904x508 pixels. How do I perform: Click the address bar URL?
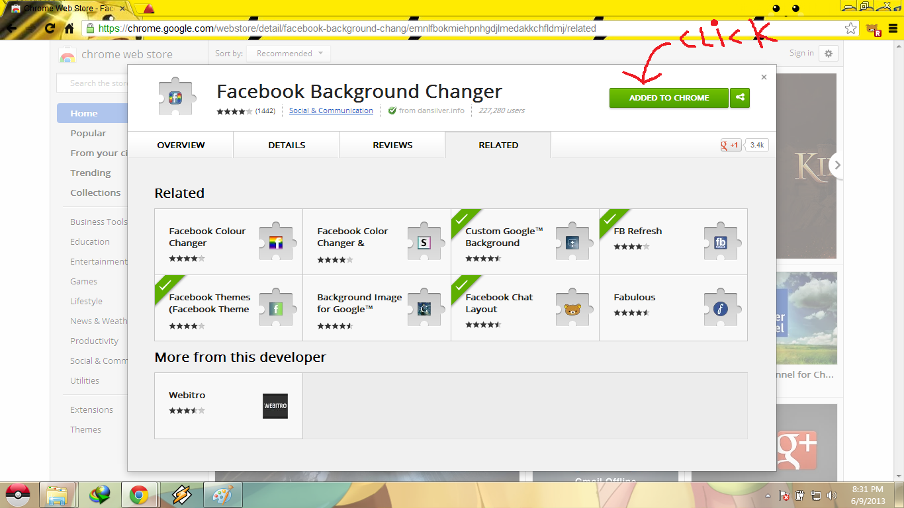(x=347, y=28)
